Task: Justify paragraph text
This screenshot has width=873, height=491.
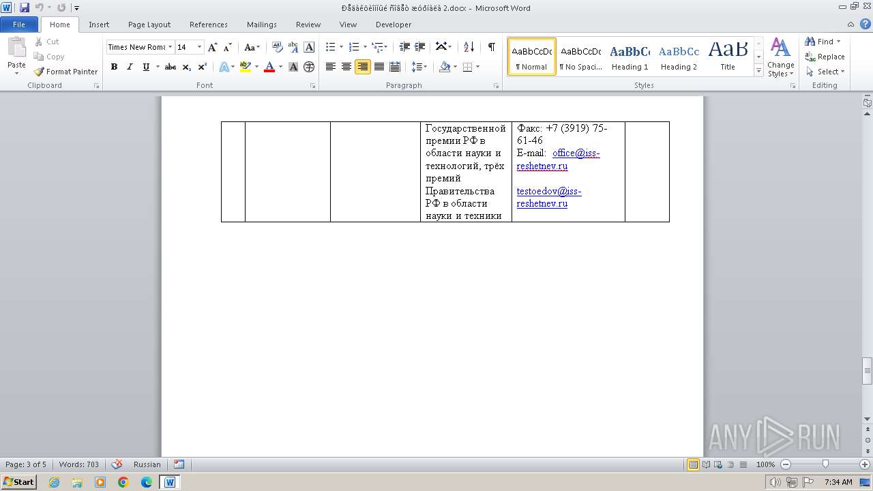Action: coord(379,67)
